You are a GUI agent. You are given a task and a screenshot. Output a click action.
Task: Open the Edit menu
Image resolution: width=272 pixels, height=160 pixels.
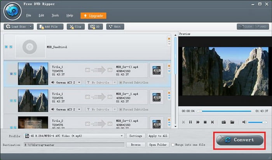(x=41, y=15)
